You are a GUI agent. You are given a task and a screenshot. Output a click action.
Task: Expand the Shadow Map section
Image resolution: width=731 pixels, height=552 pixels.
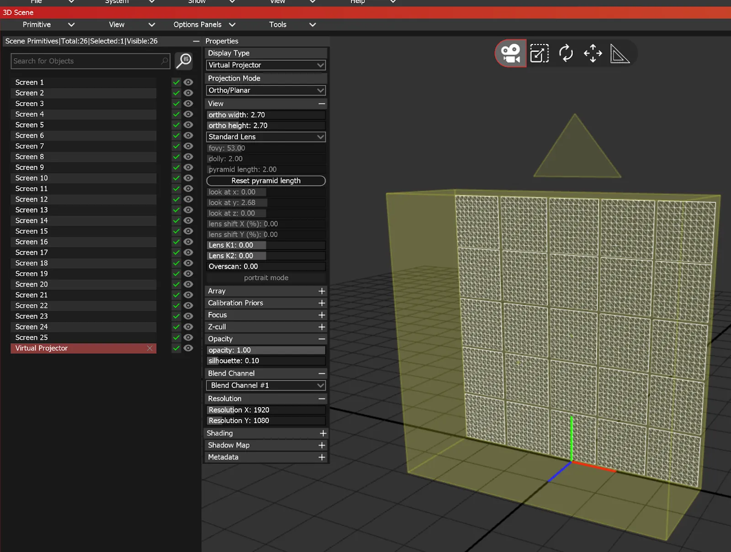coord(322,445)
